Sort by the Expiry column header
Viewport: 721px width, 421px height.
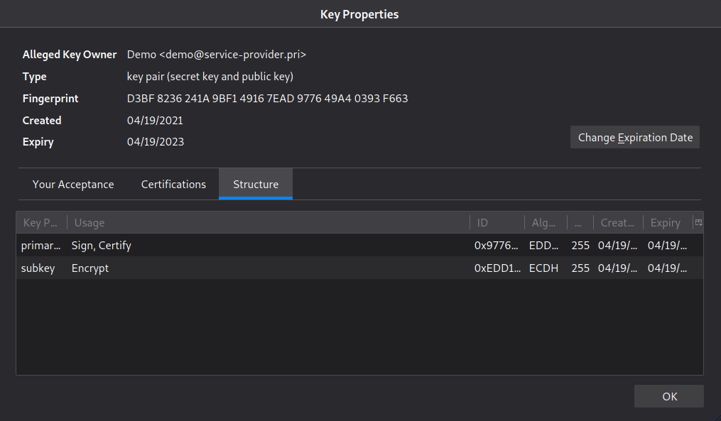[668, 222]
